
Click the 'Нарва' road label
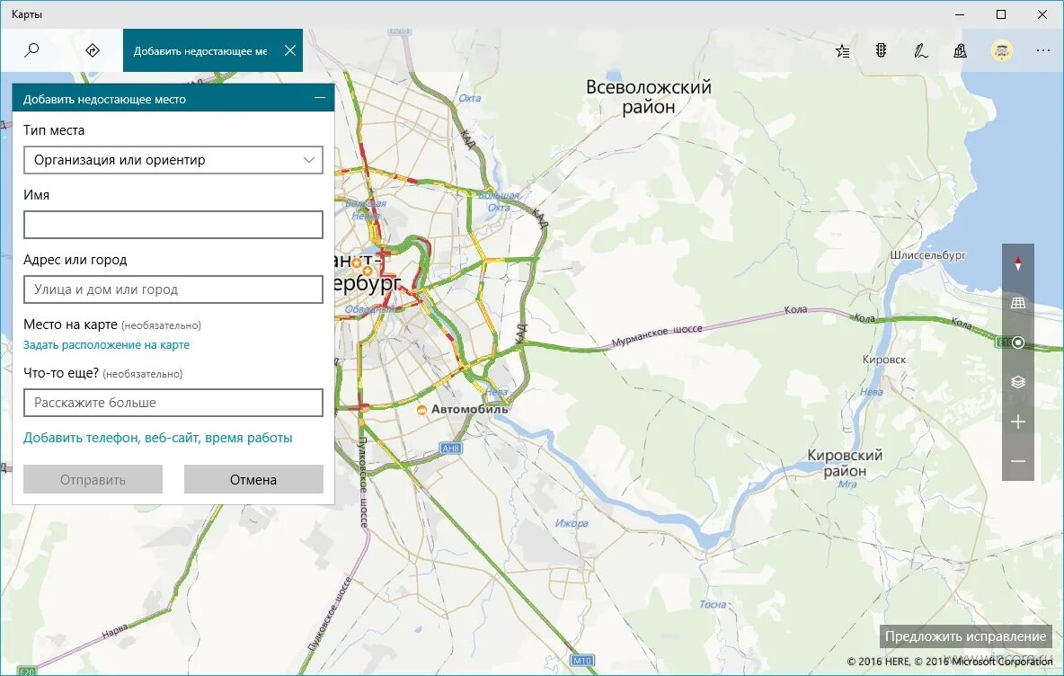point(115,632)
